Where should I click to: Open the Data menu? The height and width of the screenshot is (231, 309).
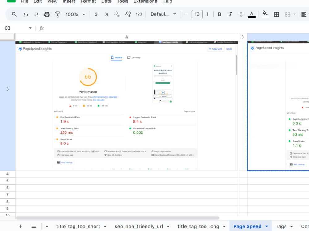pos(106,2)
